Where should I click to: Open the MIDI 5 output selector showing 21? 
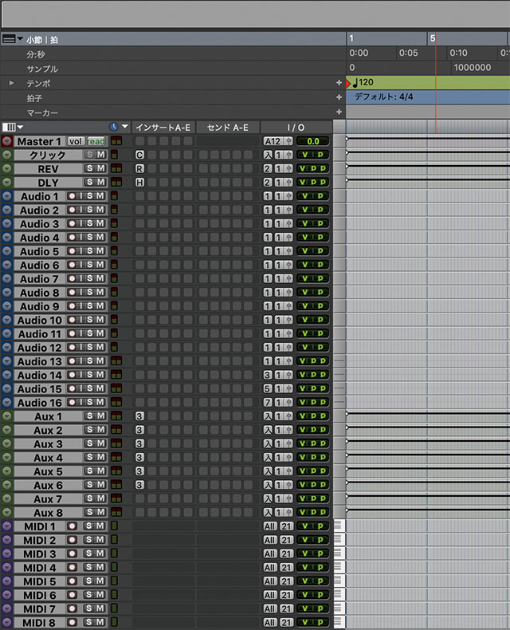coord(286,581)
